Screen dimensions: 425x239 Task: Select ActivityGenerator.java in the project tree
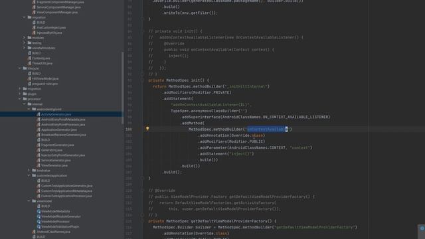point(56,114)
